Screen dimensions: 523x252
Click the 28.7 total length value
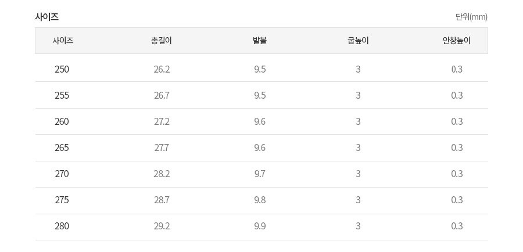[162, 200]
